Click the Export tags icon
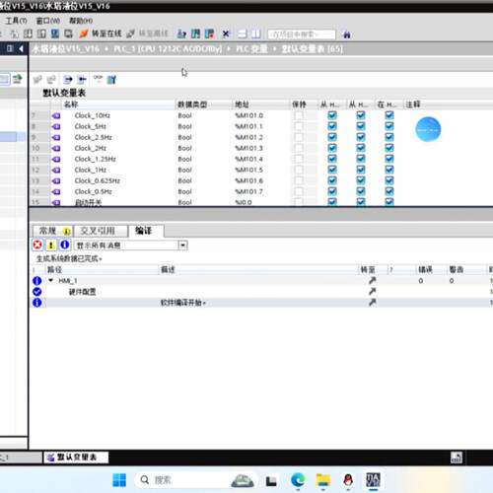The width and height of the screenshot is (493, 493). pos(68,79)
